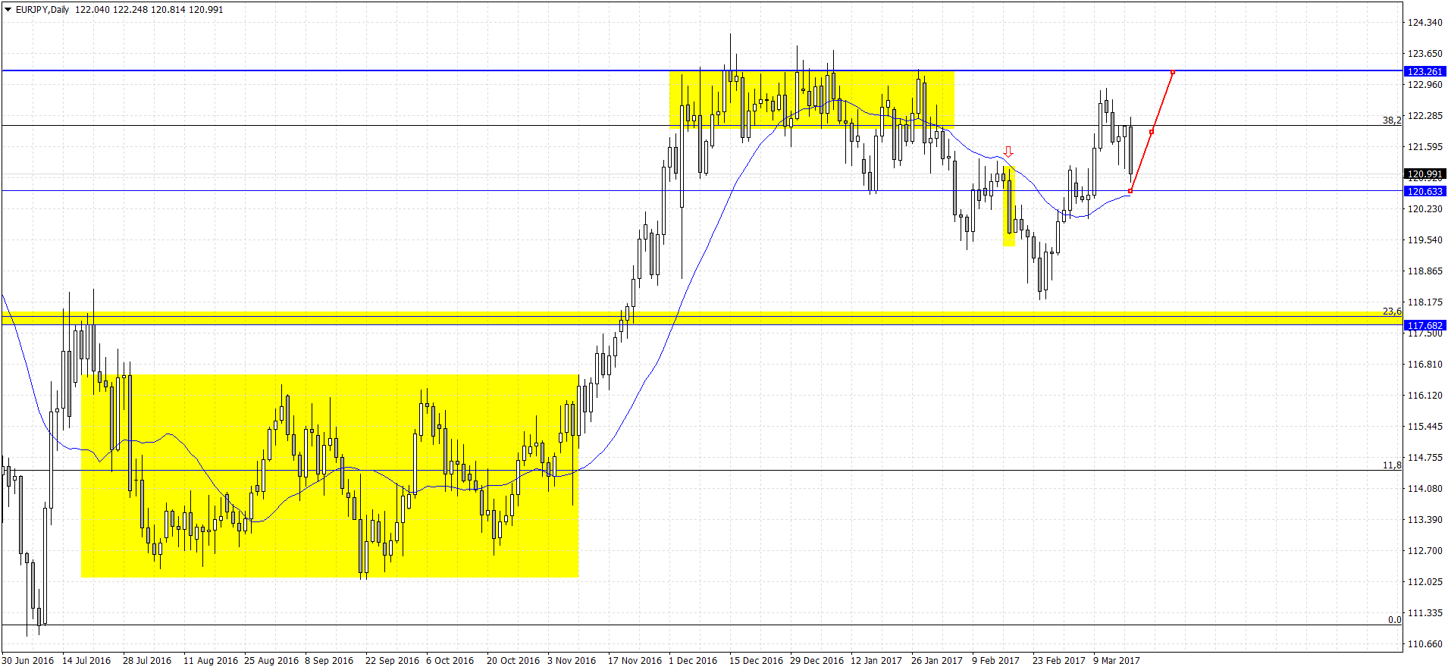Click the 17 Nov 2016 date label
This screenshot has width=1448, height=670.
pyautogui.click(x=635, y=661)
